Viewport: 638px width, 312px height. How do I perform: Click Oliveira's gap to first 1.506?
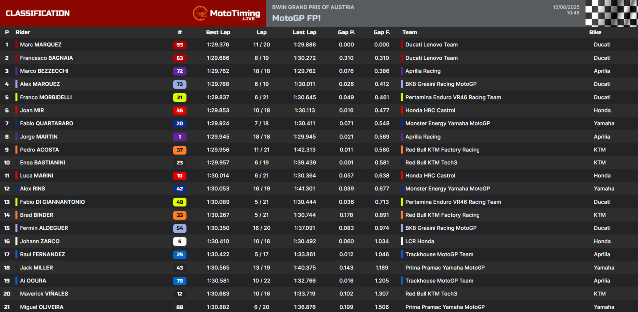click(x=382, y=307)
